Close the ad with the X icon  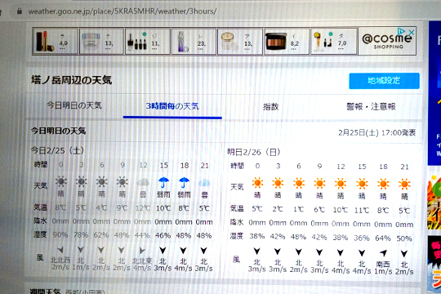tap(412, 32)
